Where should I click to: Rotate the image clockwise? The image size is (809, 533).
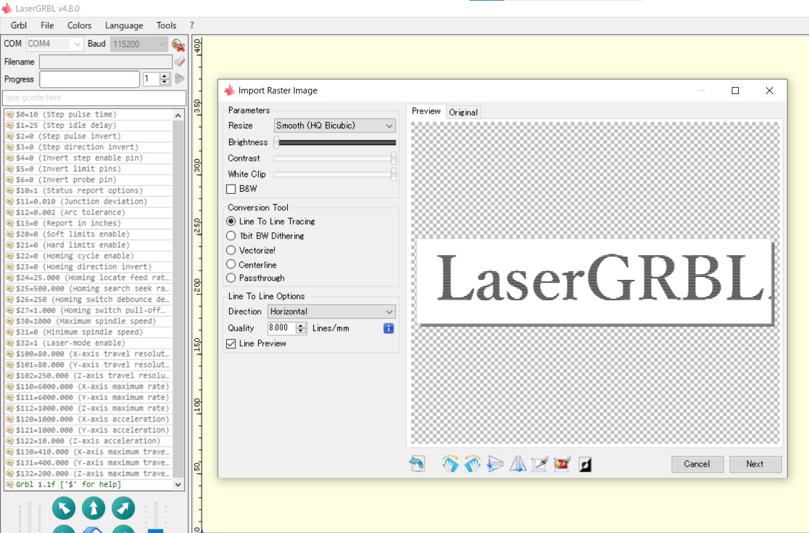point(451,463)
